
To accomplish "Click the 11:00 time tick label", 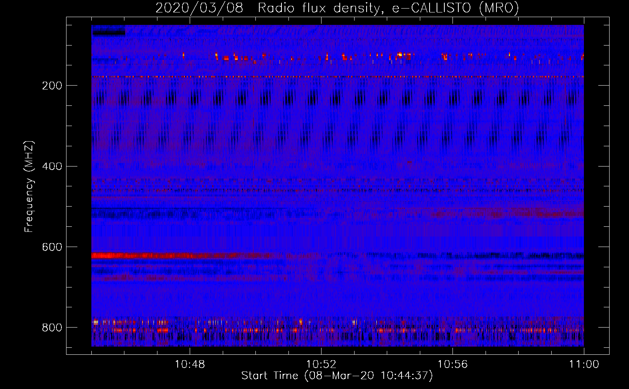I will tap(584, 364).
